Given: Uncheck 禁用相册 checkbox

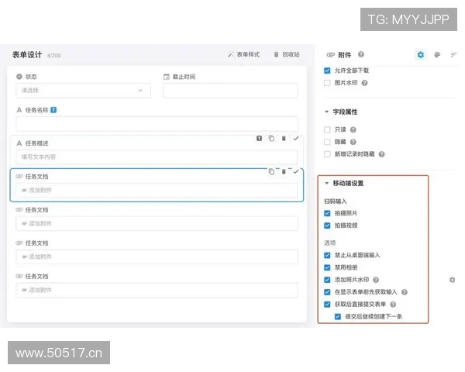Looking at the screenshot, I should 327,267.
